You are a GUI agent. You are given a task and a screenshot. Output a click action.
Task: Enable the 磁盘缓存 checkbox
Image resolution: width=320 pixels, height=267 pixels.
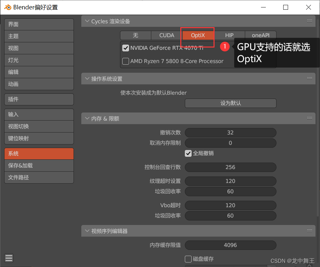click(x=188, y=259)
